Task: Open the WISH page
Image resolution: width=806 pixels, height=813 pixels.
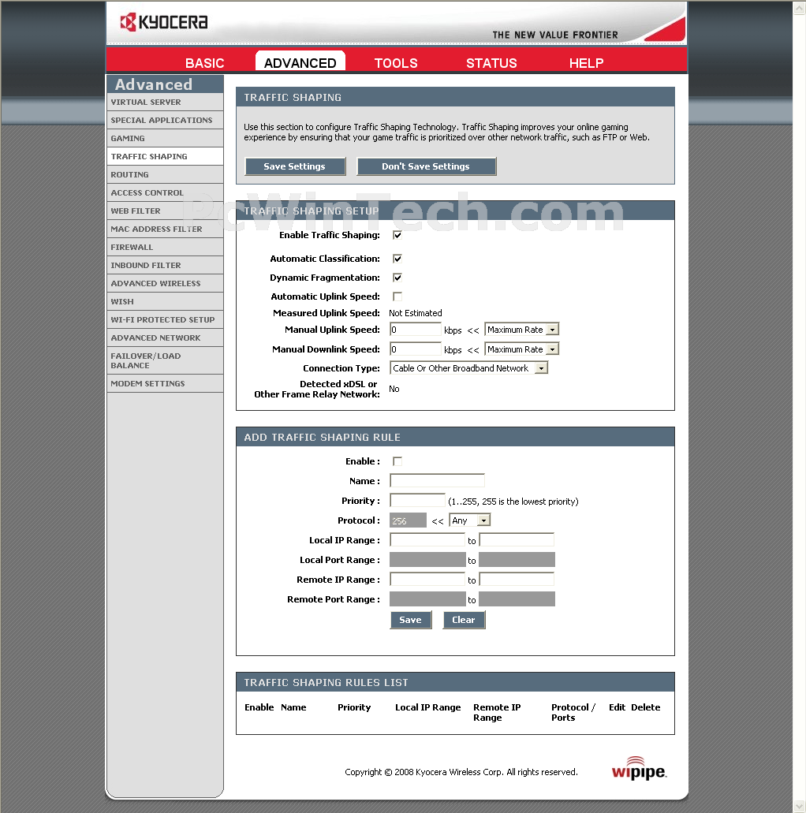Action: tap(165, 302)
